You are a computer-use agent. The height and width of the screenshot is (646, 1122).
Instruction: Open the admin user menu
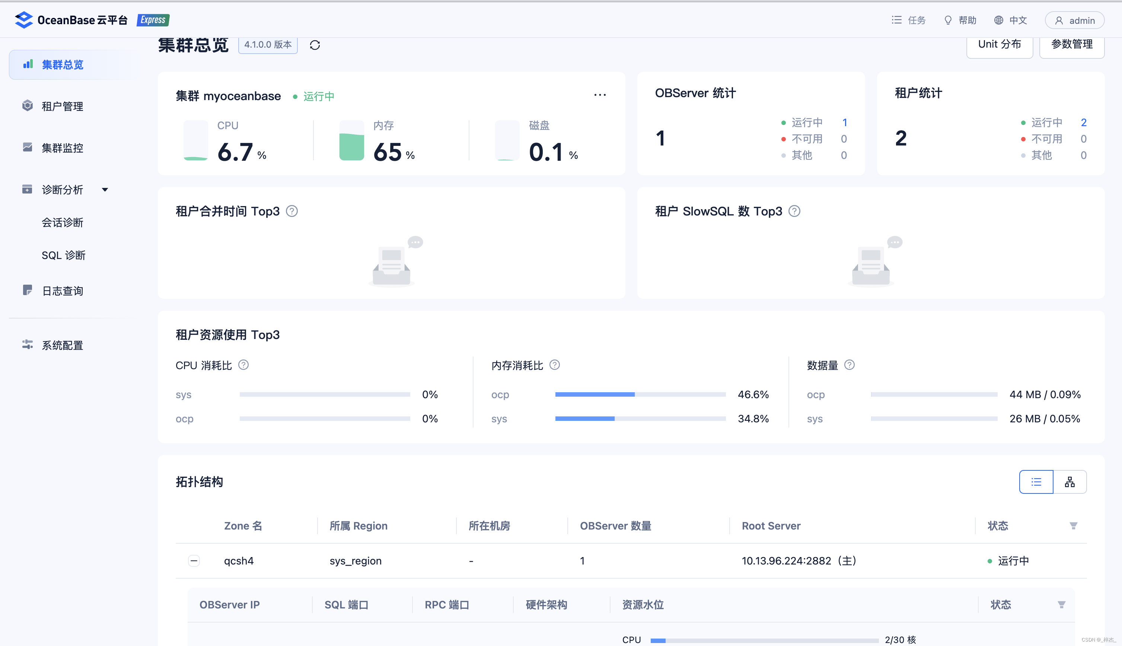[x=1074, y=20]
